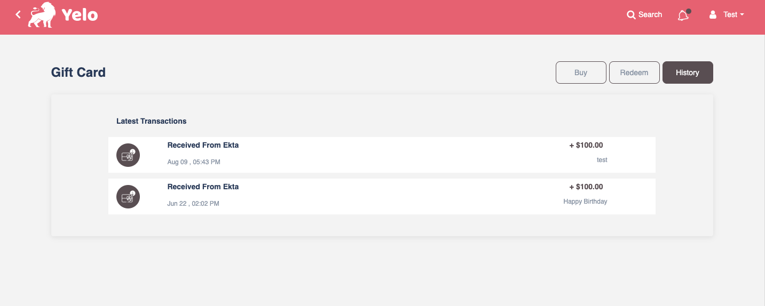Click gift card icon for Aug 09 transaction
The height and width of the screenshot is (306, 765).
pyautogui.click(x=128, y=155)
